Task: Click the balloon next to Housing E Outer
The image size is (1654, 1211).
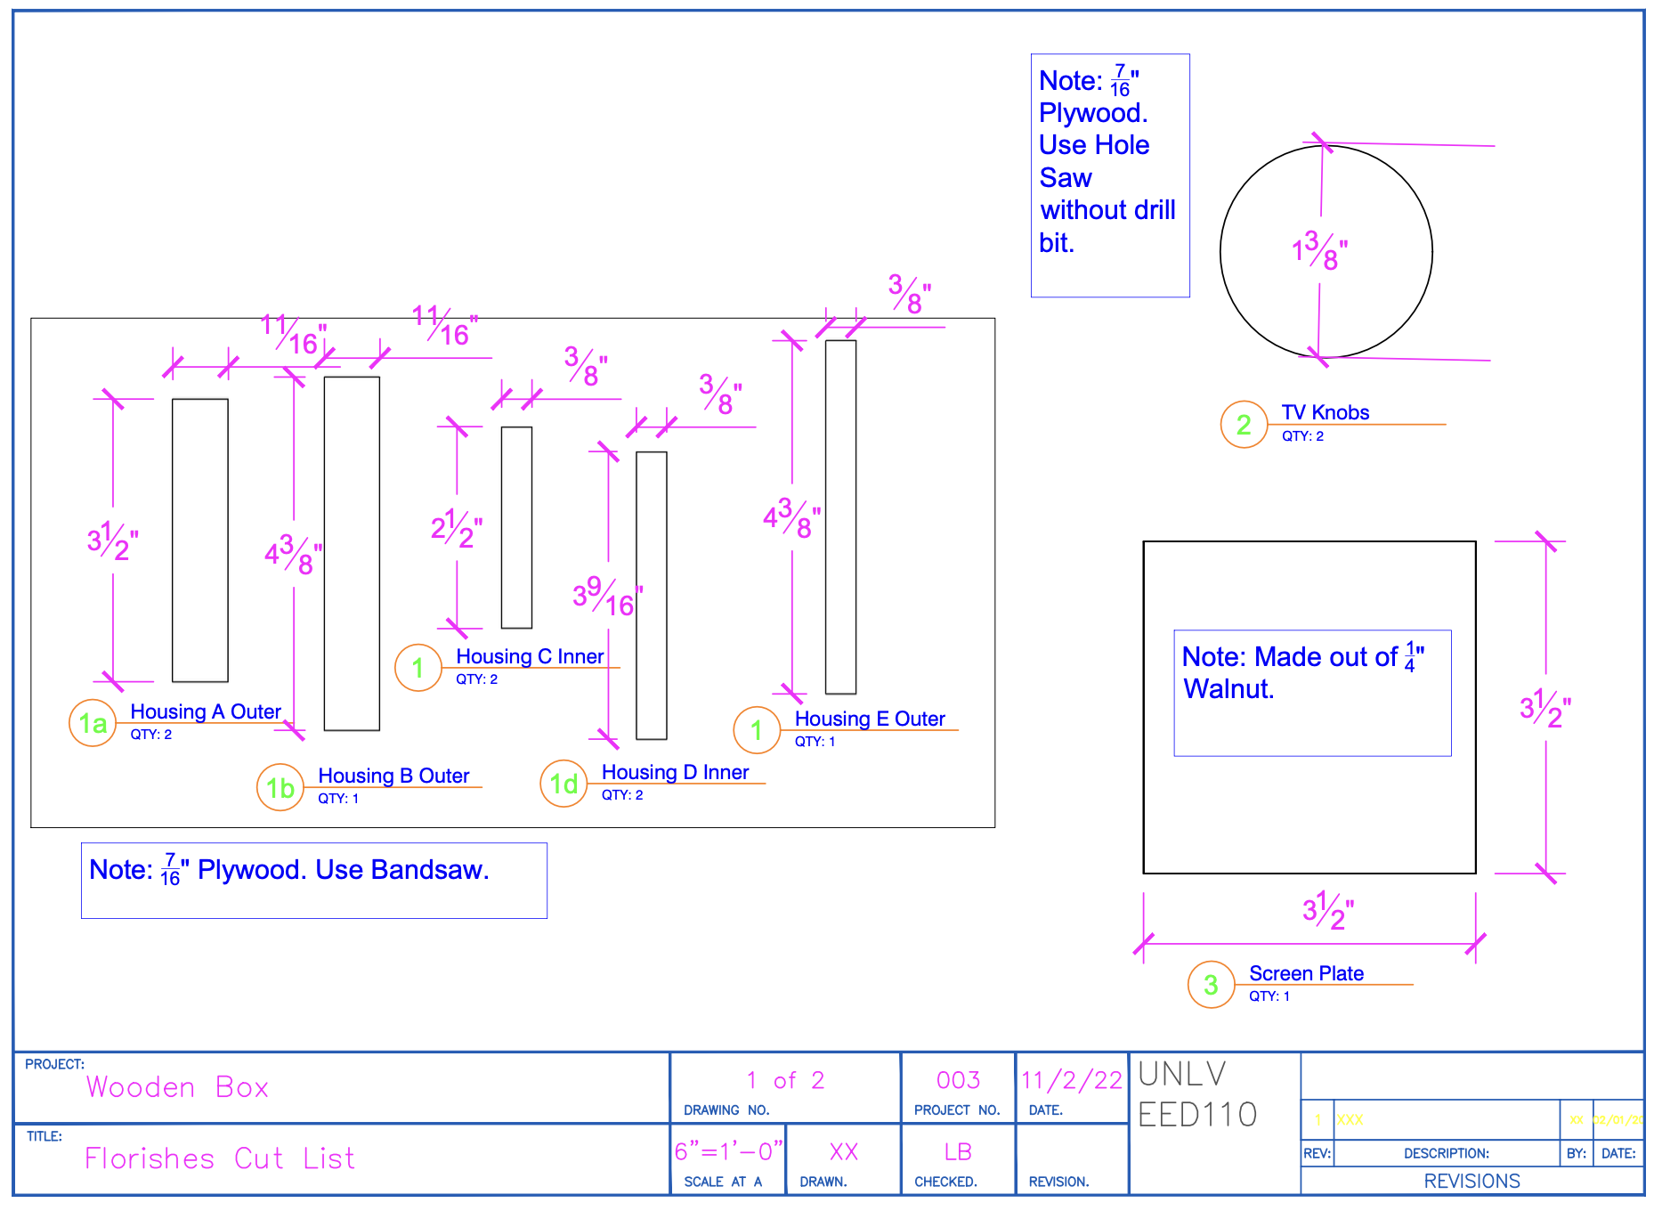Action: [x=757, y=730]
